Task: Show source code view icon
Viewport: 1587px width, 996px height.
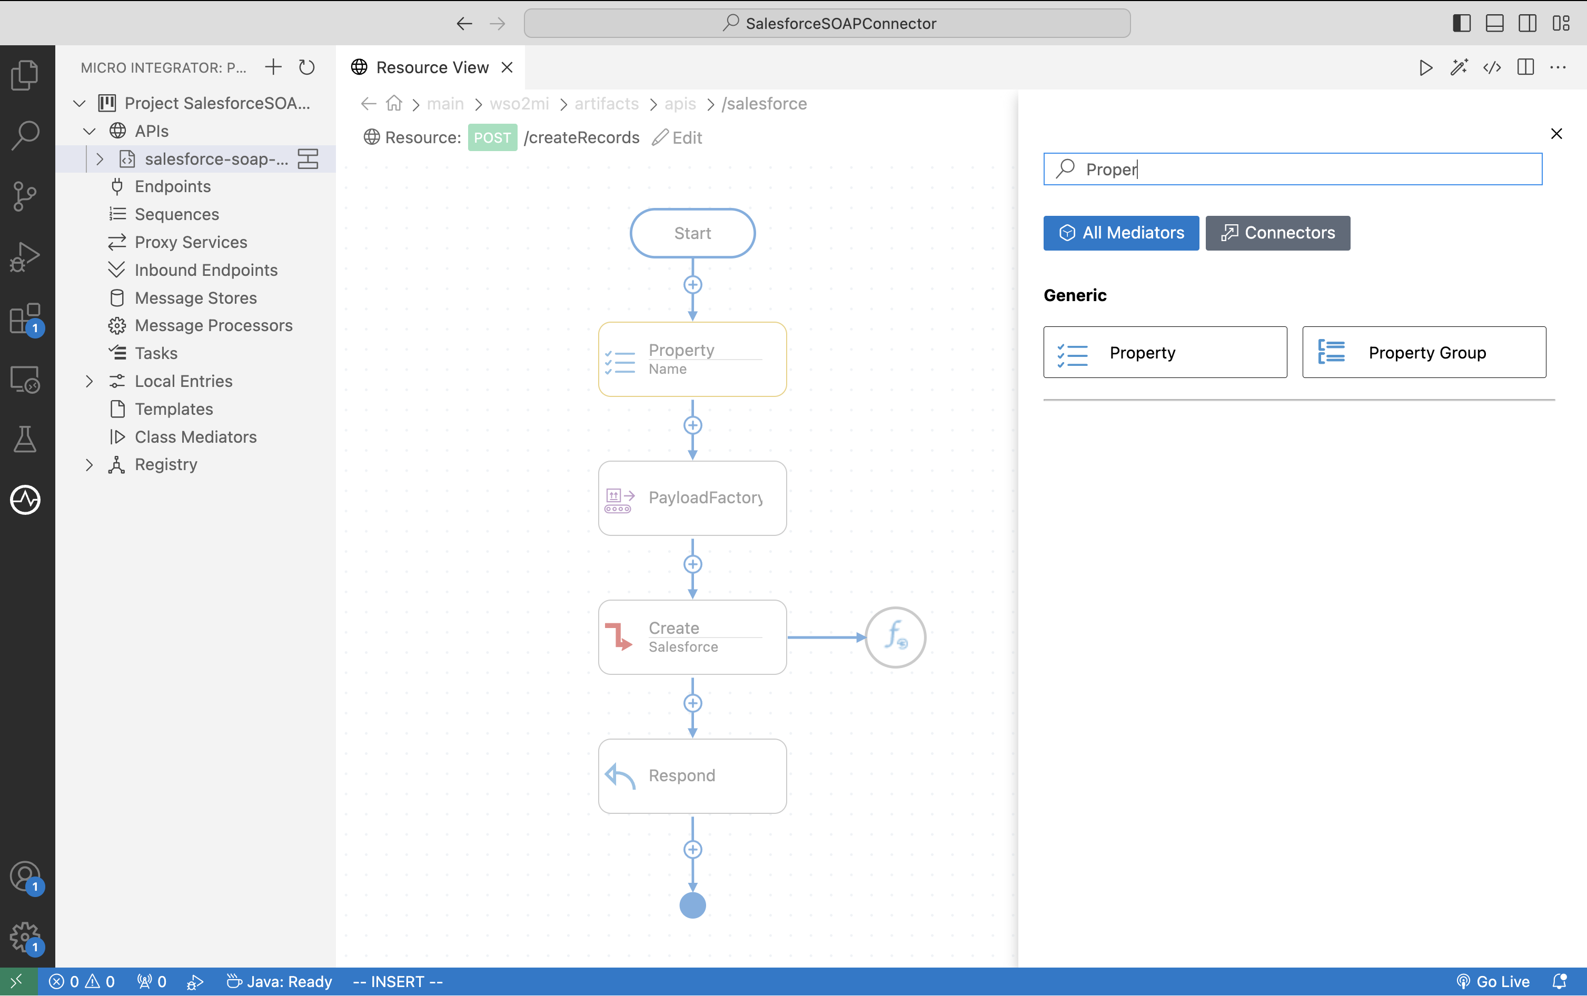Action: (1492, 67)
